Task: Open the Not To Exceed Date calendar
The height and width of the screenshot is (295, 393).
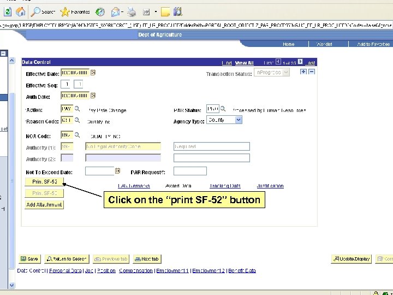Action: (x=117, y=171)
